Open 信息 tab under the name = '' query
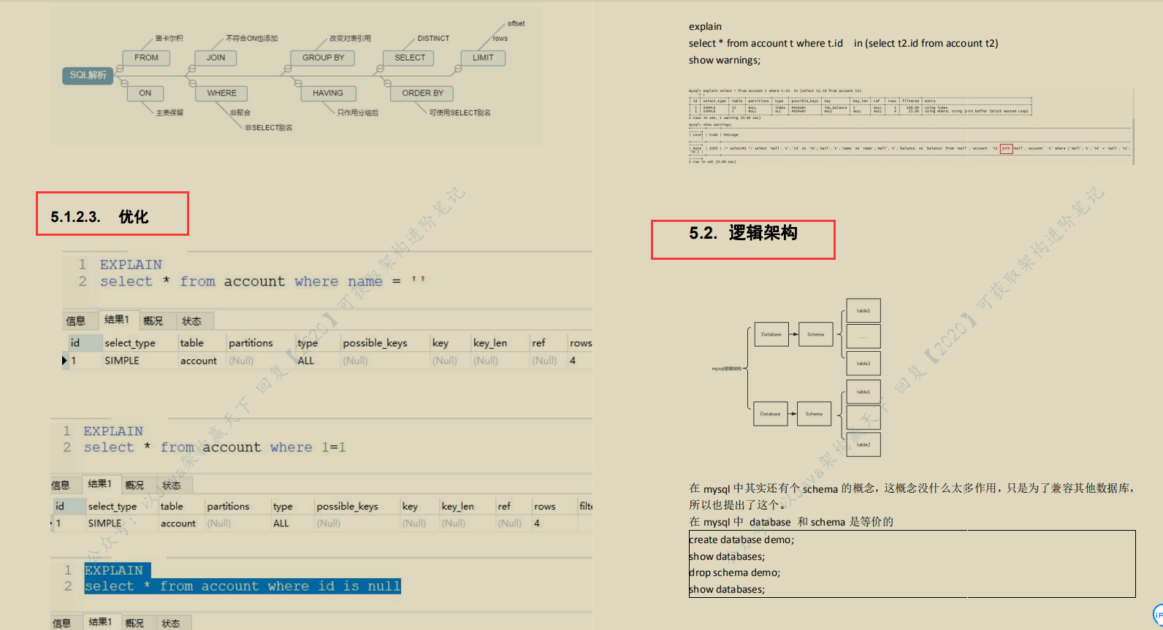The width and height of the screenshot is (1163, 630). click(76, 321)
